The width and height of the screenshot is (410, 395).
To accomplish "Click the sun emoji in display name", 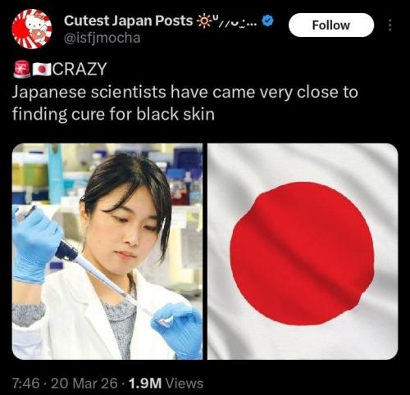I will point(203,21).
